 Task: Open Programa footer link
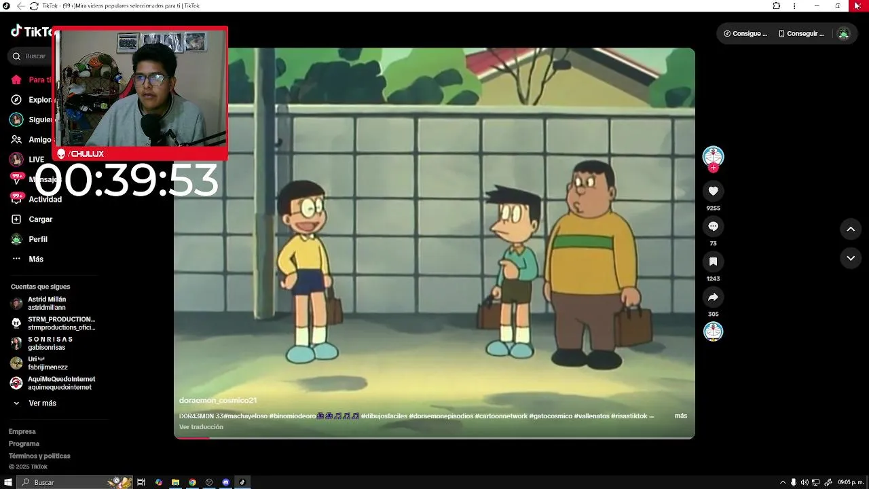[24, 443]
